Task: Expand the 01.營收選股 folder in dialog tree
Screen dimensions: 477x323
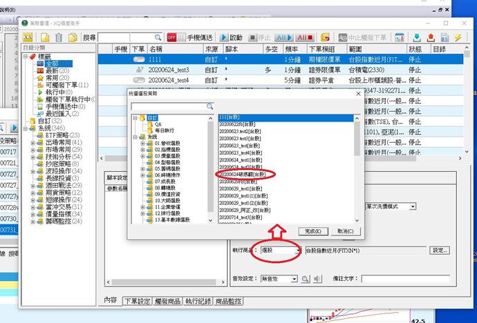Action: click(x=142, y=144)
